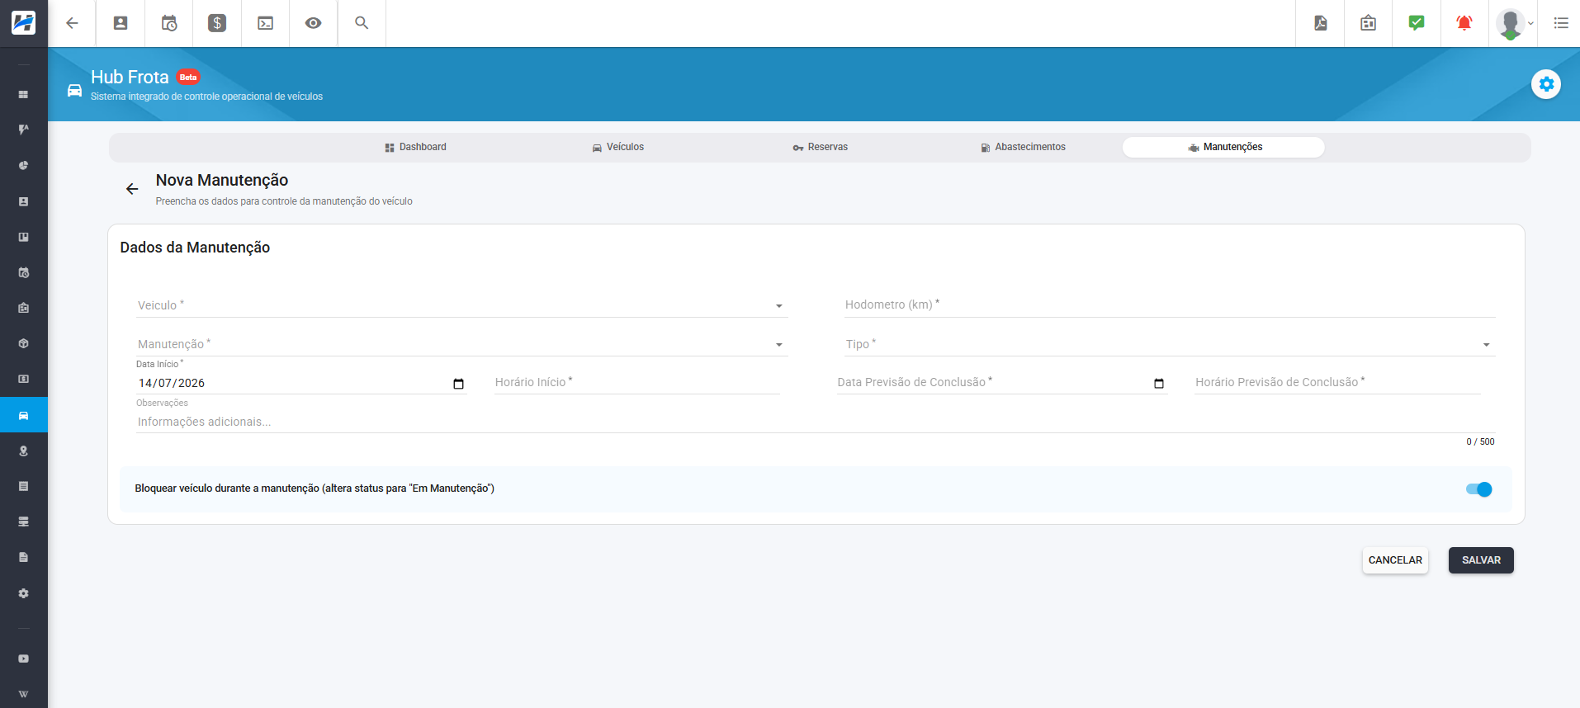Open the red notification bell
Image resolution: width=1580 pixels, height=708 pixels.
[x=1464, y=23]
